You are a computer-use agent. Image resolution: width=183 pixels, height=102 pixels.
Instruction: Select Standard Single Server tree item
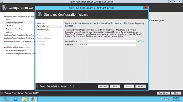tap(17, 23)
